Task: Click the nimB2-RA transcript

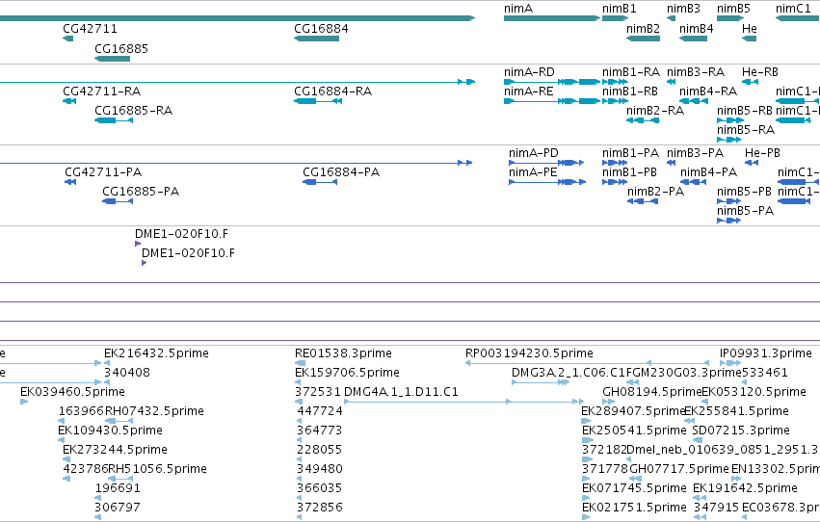Action: [x=644, y=120]
